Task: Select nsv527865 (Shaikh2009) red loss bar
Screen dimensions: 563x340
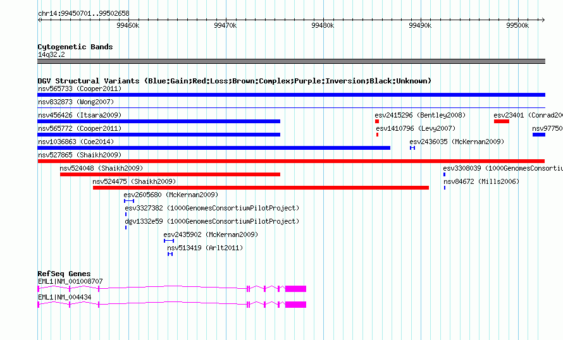Action: [x=291, y=161]
